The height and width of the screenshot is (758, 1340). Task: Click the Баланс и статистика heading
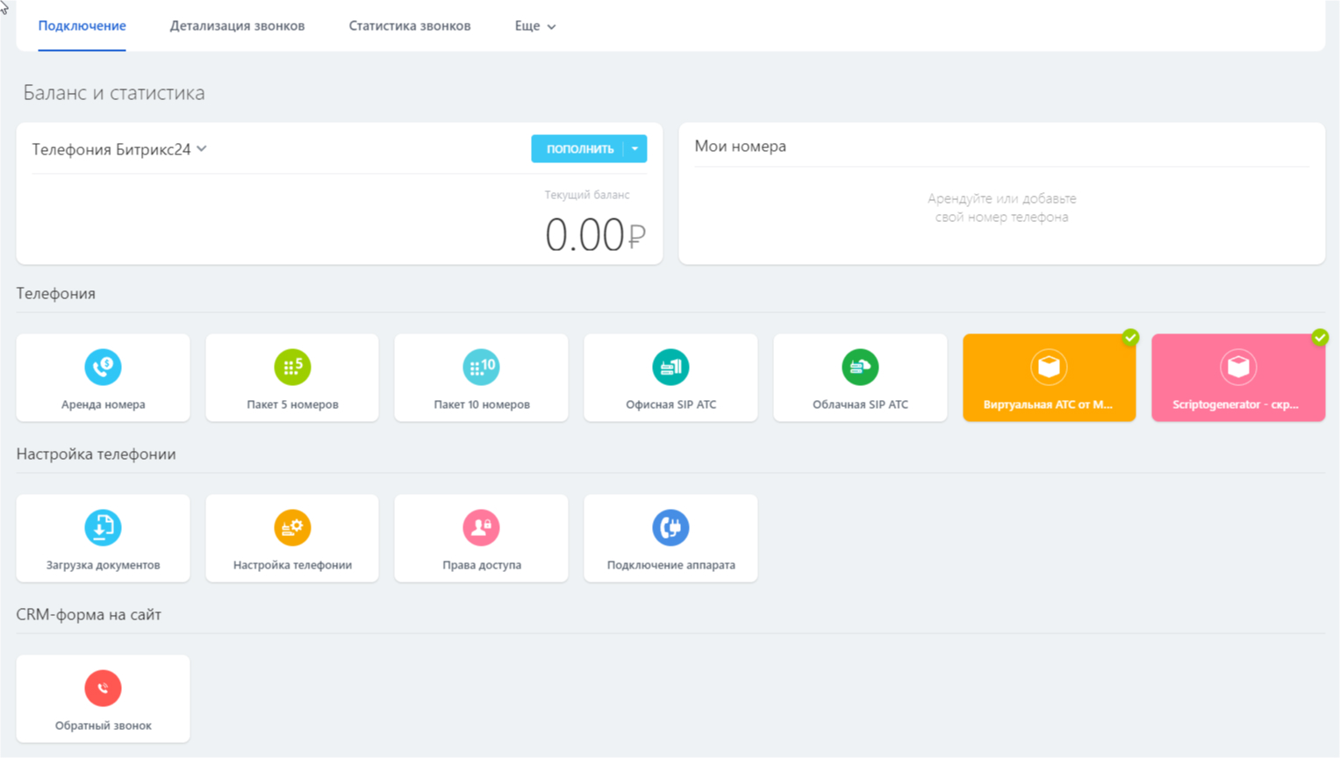114,93
